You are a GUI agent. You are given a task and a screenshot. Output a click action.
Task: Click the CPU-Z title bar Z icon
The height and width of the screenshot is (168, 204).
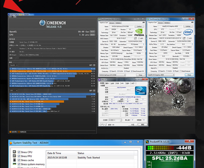pyautogui.click(x=100, y=80)
